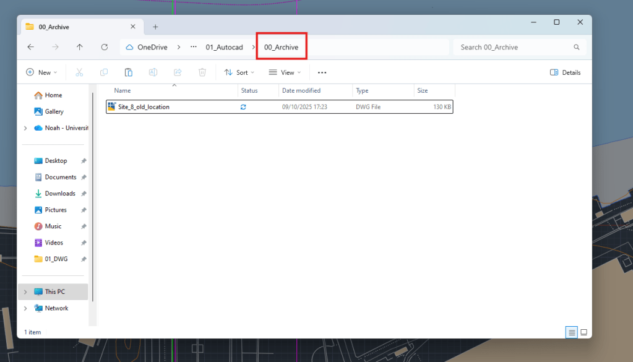Toggle the Details pane
This screenshot has height=362, width=633.
[565, 72]
